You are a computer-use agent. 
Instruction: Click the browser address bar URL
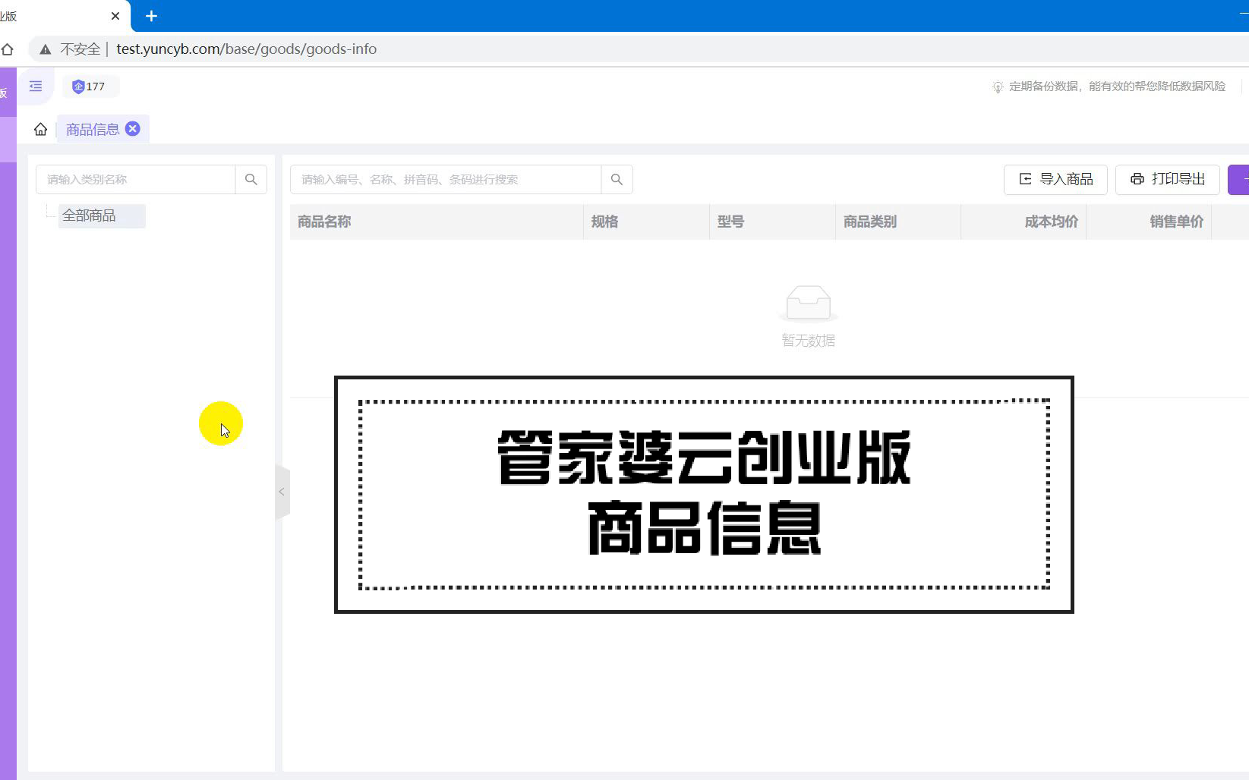(x=246, y=49)
